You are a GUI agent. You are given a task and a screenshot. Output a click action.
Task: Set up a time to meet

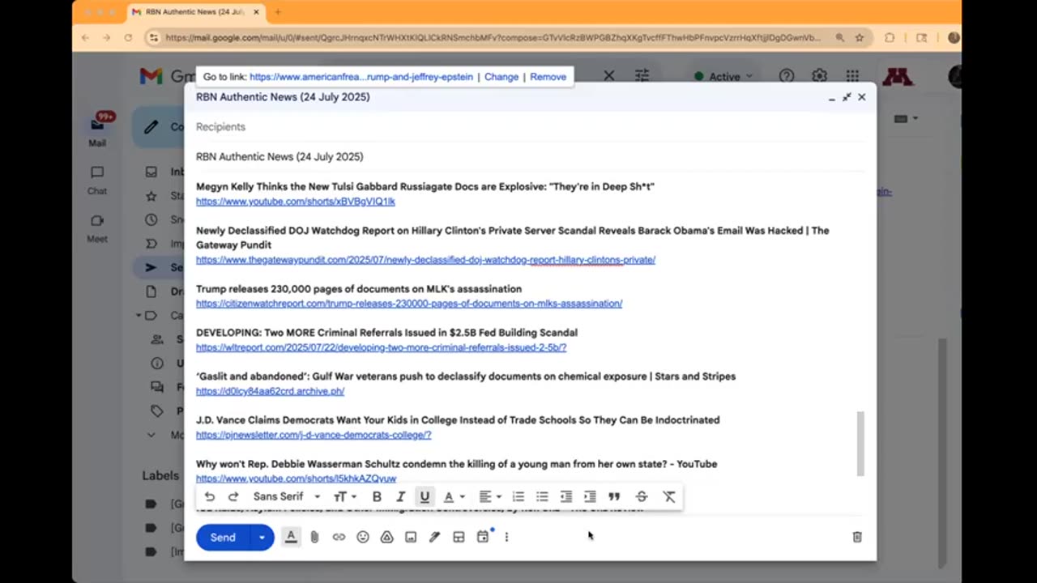pyautogui.click(x=483, y=537)
